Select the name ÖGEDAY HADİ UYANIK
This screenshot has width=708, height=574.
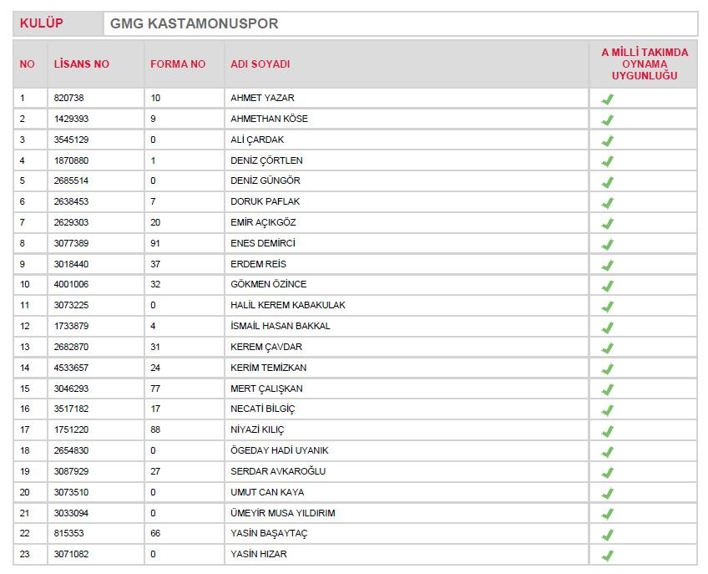280,450
